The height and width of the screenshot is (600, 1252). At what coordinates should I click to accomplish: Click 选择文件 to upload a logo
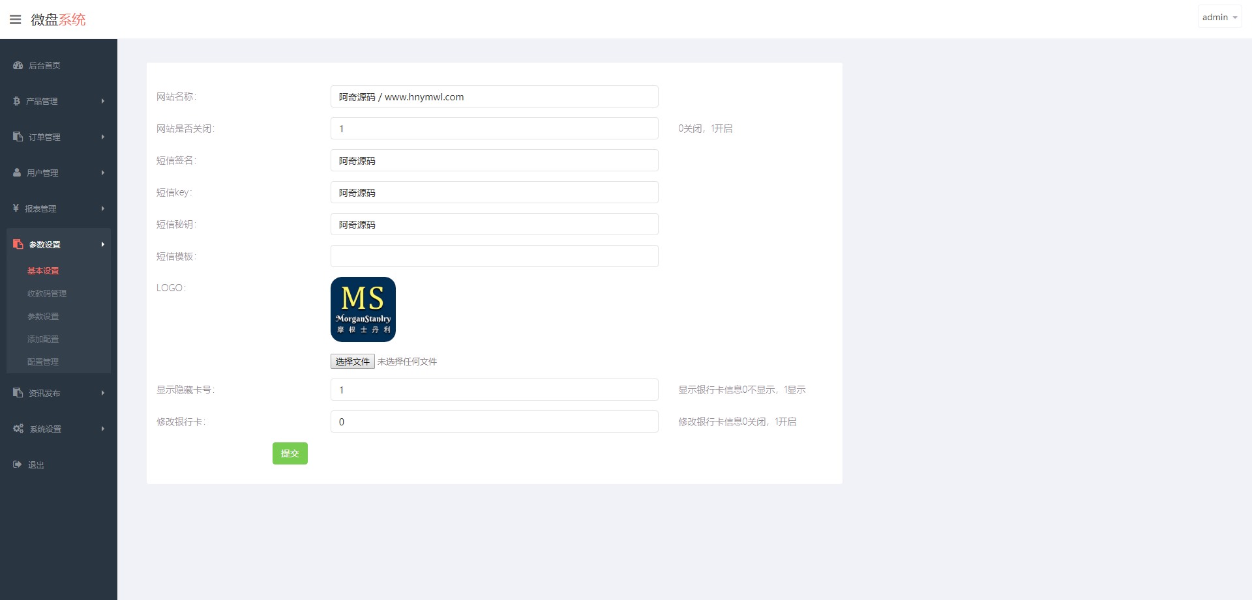(x=352, y=362)
